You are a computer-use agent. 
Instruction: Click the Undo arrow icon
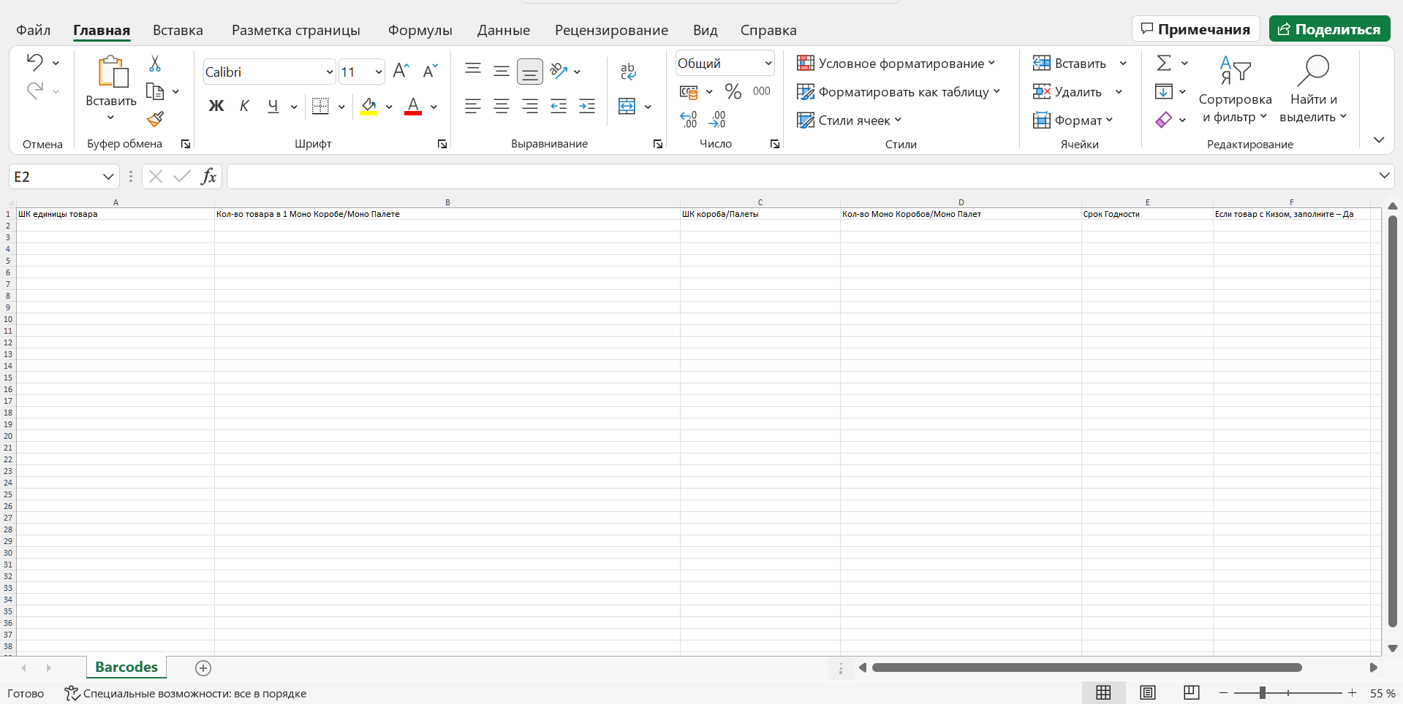click(x=34, y=63)
